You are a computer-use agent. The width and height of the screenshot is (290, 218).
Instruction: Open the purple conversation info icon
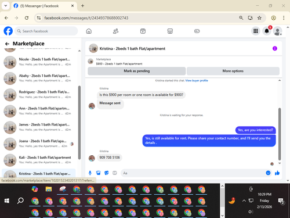(275, 48)
